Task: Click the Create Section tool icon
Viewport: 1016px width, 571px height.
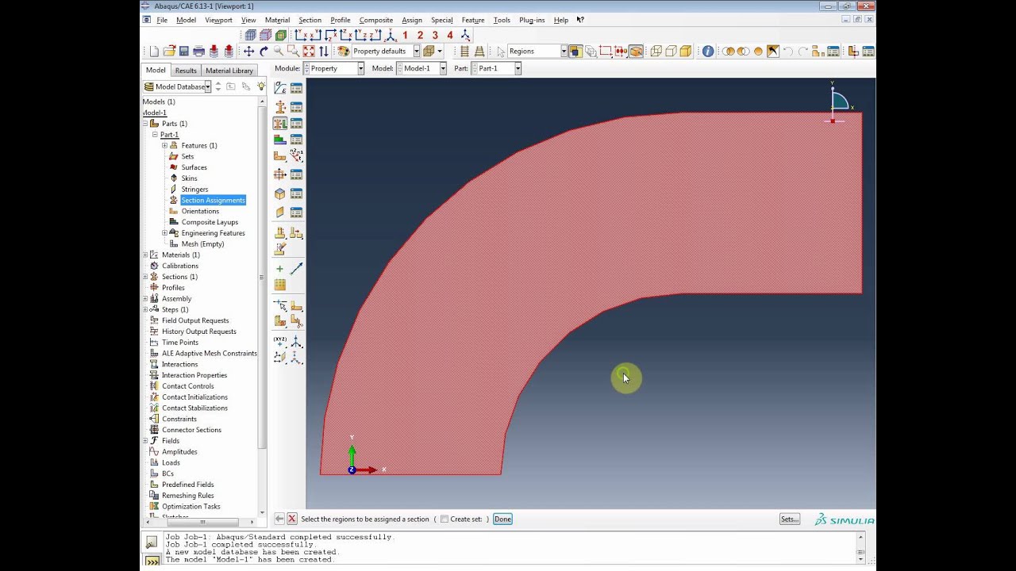Action: pos(279,107)
